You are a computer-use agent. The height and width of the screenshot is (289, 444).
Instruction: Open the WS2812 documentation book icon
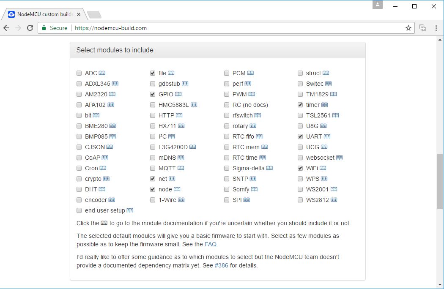[334, 200]
